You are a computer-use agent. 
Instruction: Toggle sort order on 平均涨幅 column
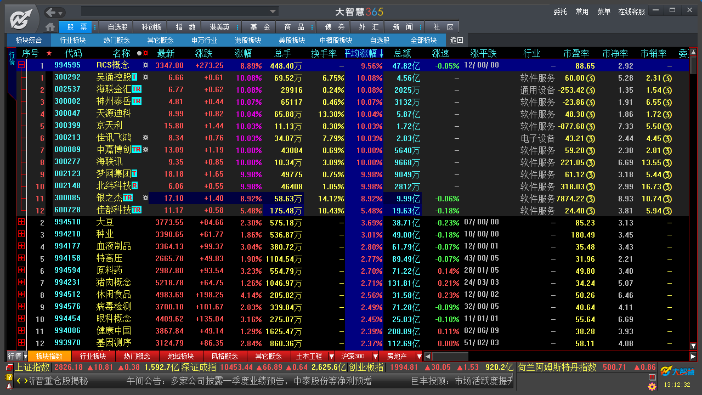(x=365, y=53)
